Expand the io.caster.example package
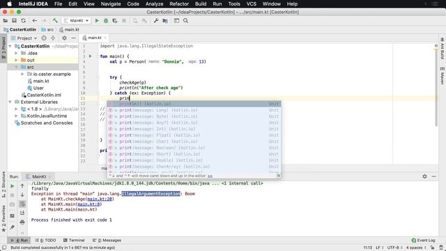Image resolution: width=446 pixels, height=251 pixels. pos(22,74)
